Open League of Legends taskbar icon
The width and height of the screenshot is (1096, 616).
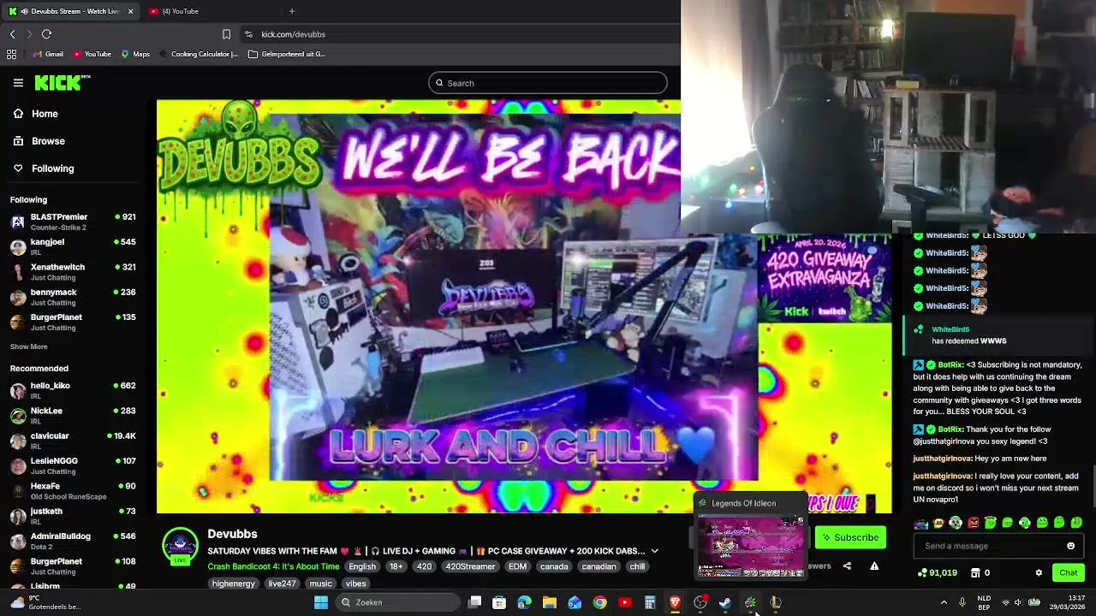[x=775, y=602]
